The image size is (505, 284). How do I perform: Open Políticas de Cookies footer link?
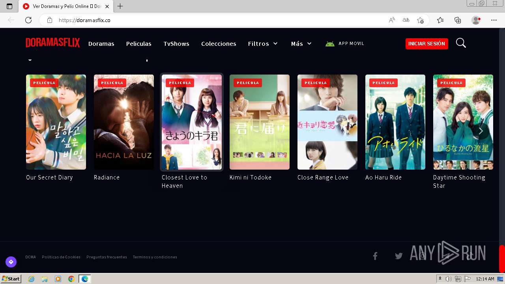pyautogui.click(x=61, y=257)
